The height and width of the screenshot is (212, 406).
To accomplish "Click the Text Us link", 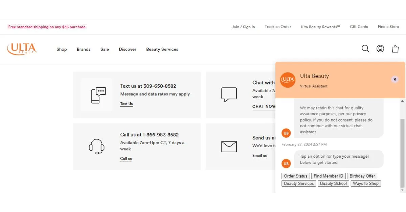I will click(x=127, y=104).
